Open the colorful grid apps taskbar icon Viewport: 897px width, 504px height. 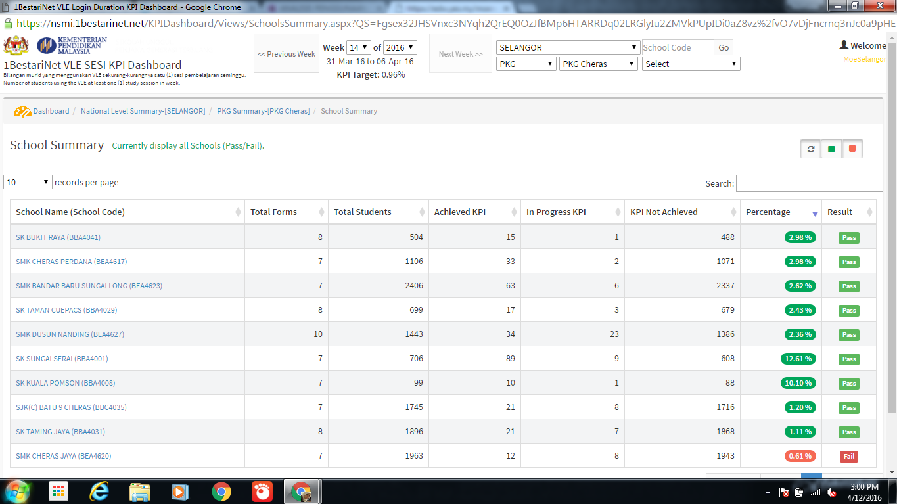pos(58,492)
